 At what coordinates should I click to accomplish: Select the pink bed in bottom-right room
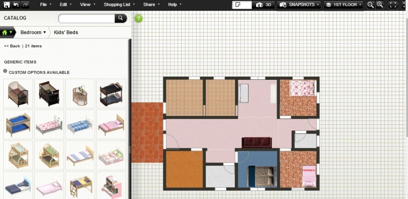[x=309, y=176]
